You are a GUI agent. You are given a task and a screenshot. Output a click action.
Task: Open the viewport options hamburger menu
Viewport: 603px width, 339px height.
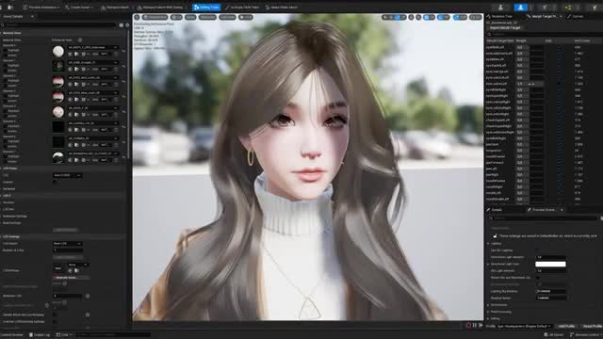138,17
